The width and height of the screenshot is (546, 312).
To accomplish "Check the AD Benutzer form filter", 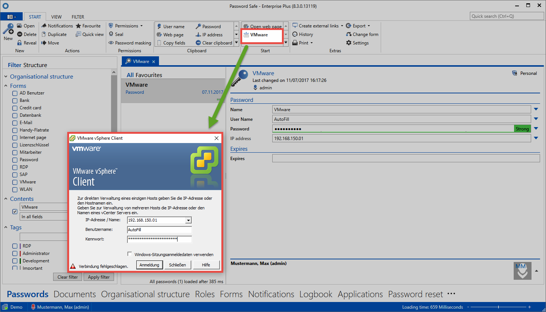I will click(15, 93).
